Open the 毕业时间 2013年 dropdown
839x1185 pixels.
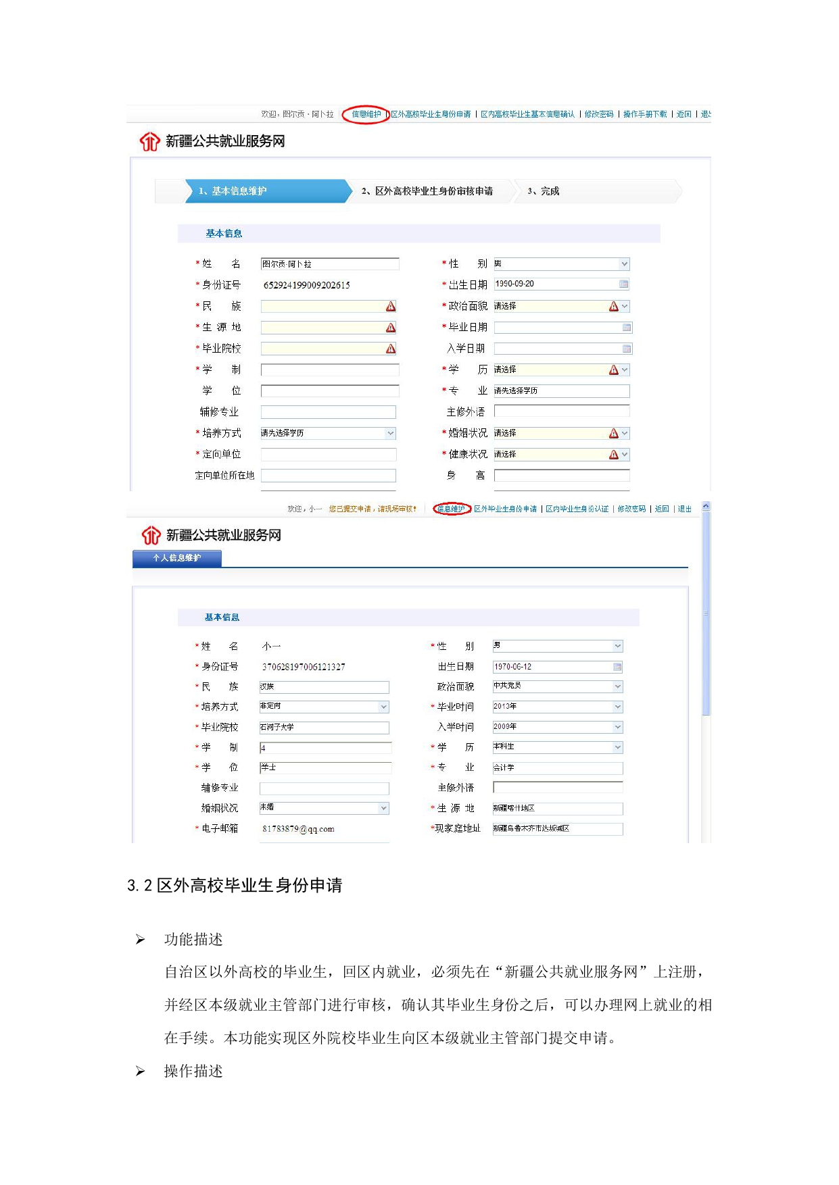(618, 707)
